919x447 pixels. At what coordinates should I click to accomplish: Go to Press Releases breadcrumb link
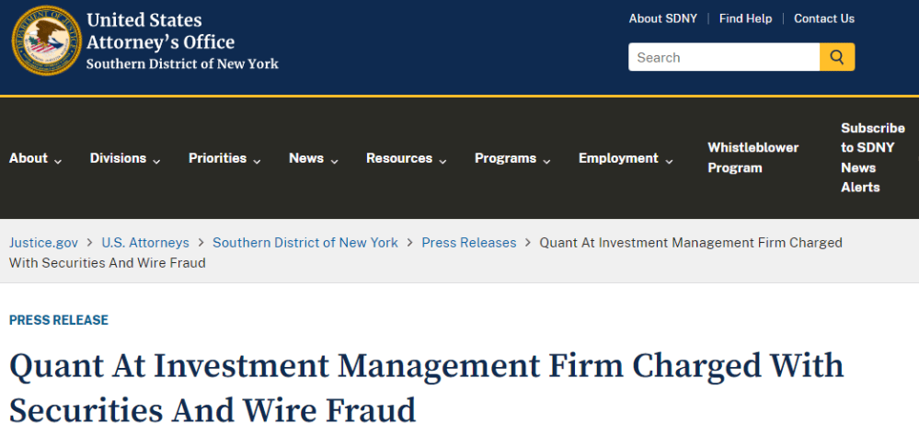coord(469,243)
